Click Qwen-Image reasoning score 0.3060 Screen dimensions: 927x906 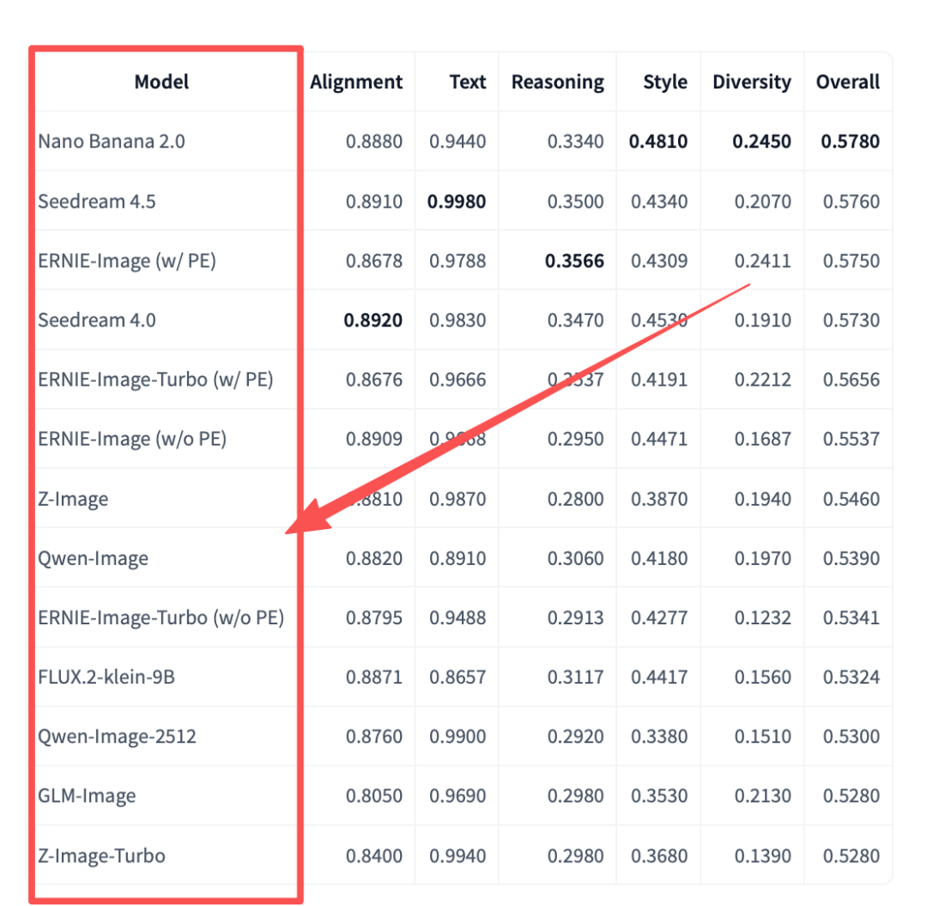tap(575, 558)
